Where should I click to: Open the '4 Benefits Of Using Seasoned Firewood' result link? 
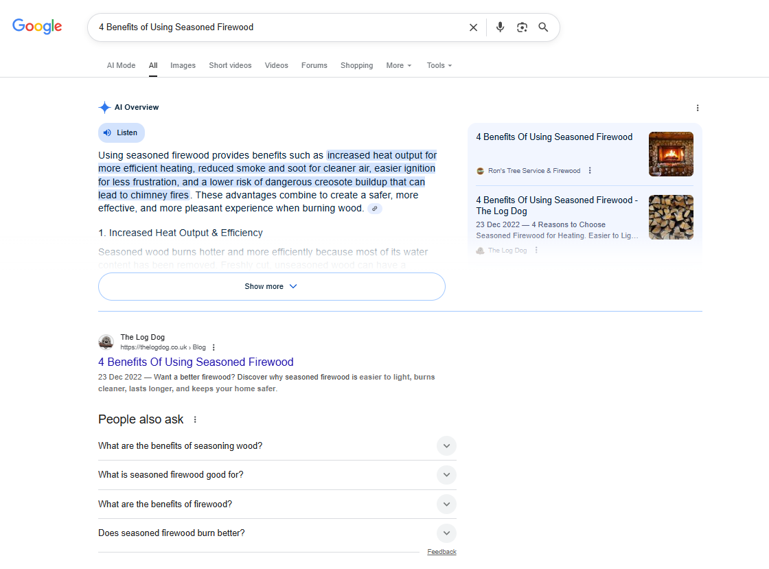196,362
